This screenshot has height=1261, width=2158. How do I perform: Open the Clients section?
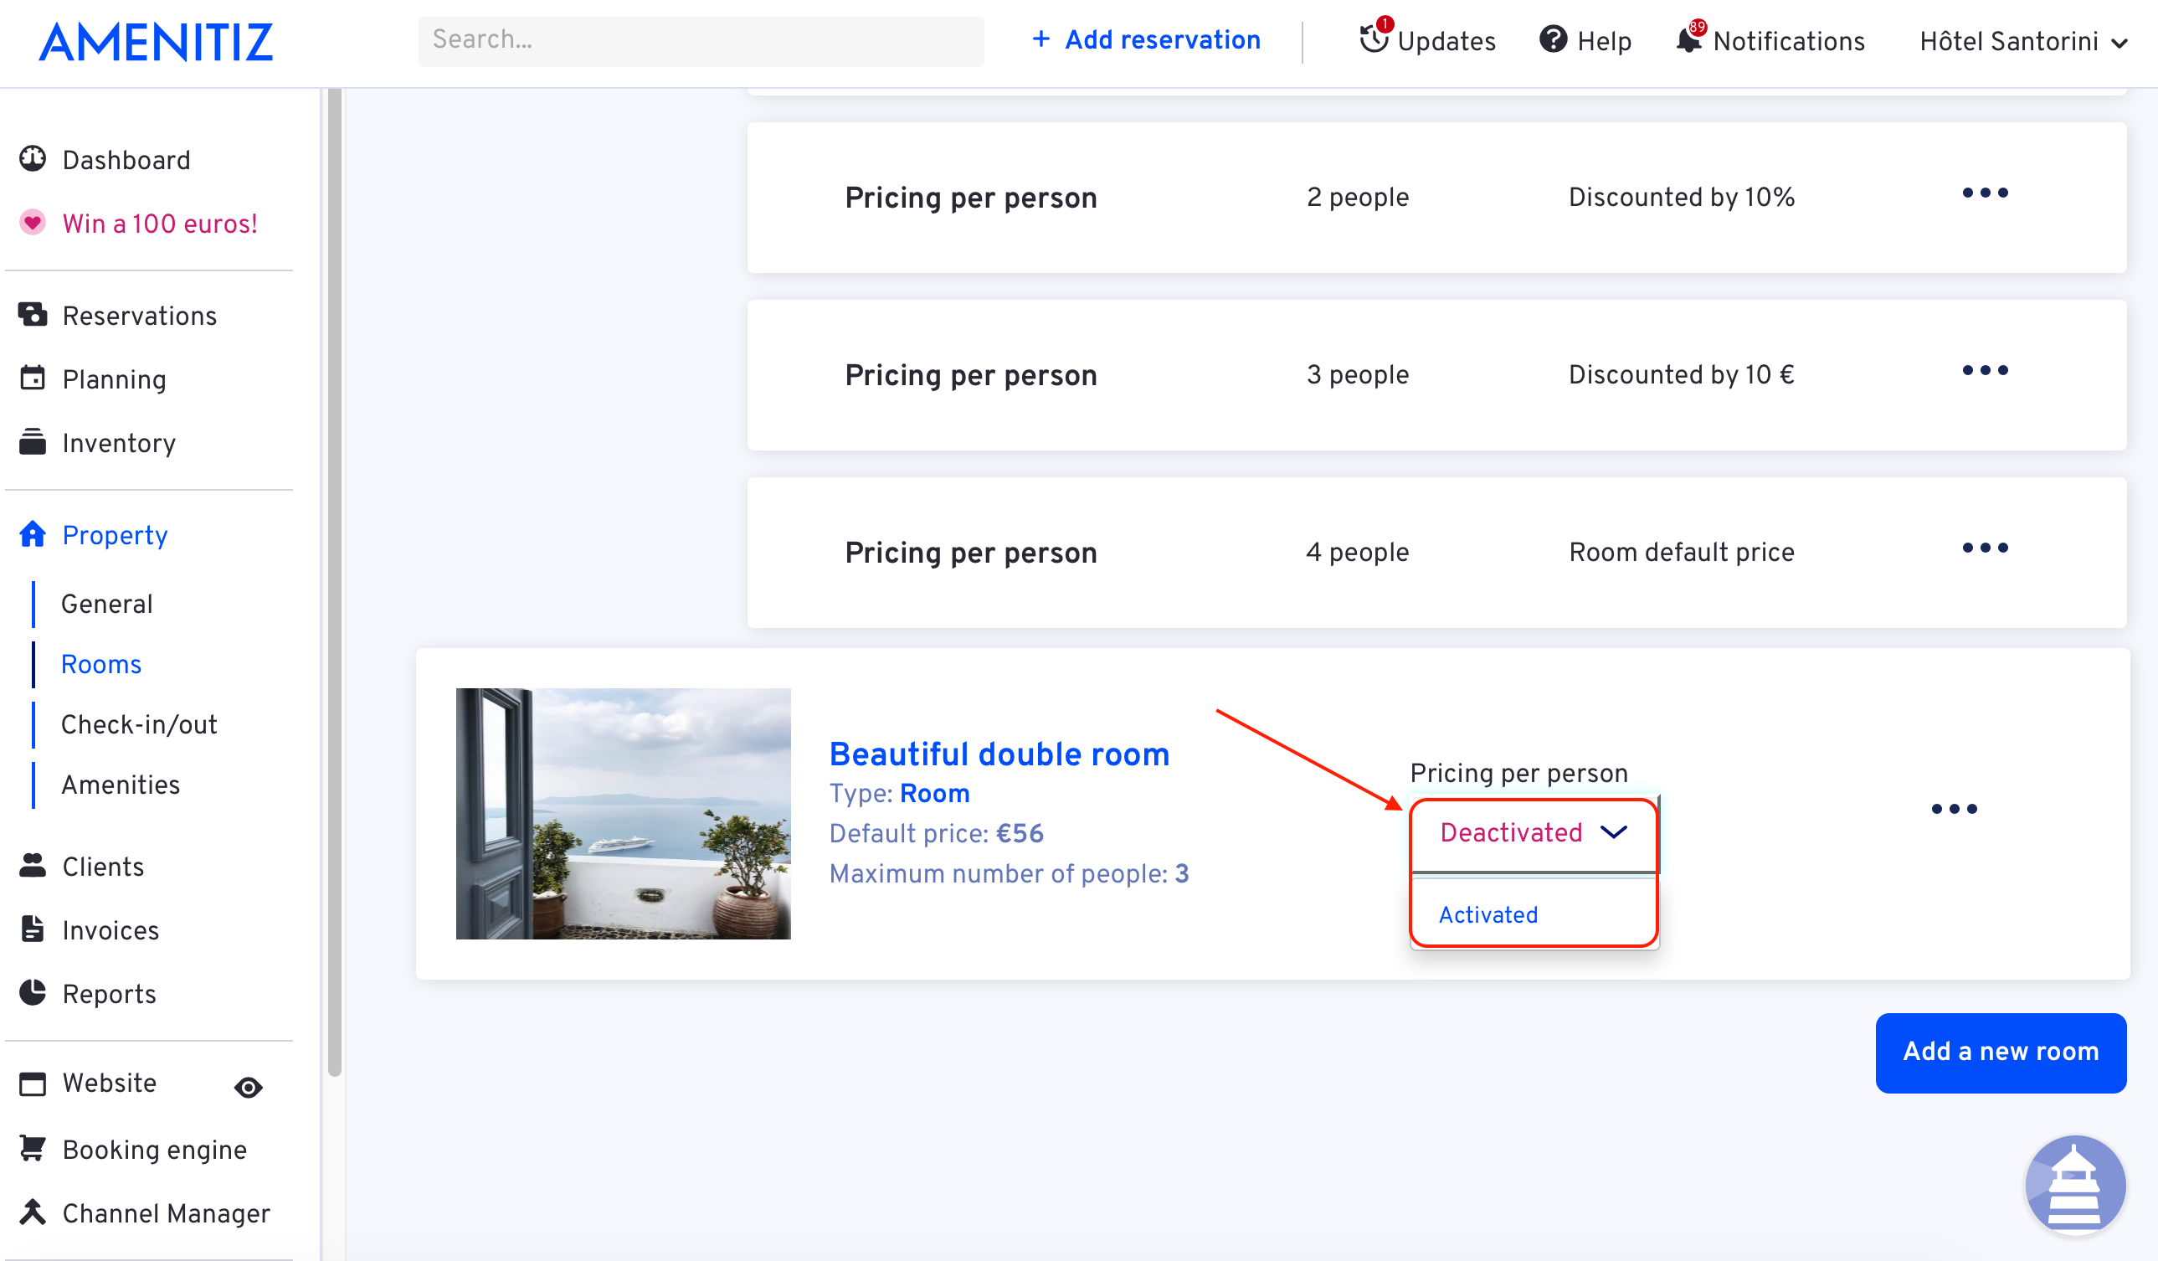[103, 867]
